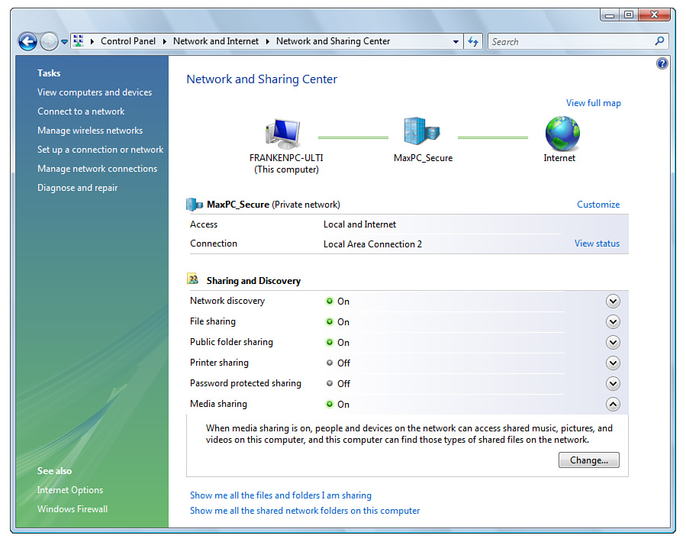
Task: Open Manage wireless networks
Action: tap(90, 131)
